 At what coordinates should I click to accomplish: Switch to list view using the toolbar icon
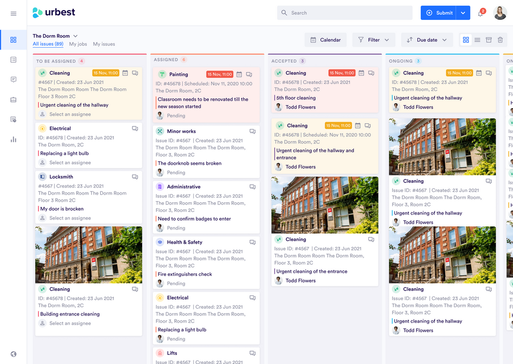click(477, 39)
